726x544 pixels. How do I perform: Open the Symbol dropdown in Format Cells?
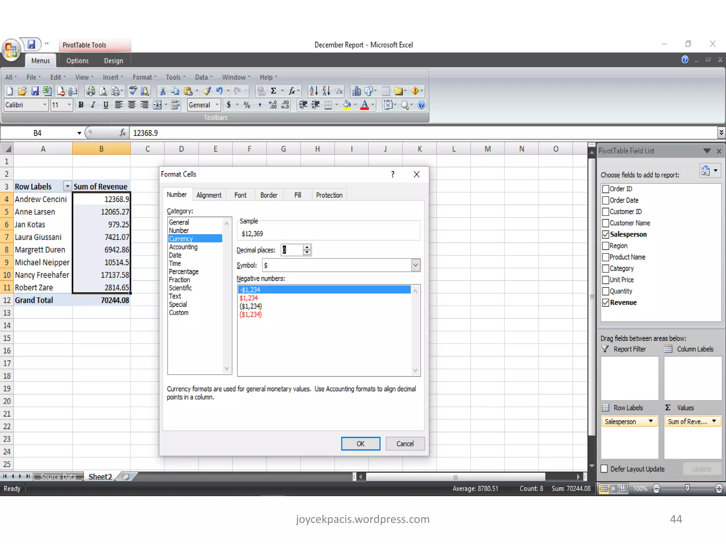(x=415, y=265)
